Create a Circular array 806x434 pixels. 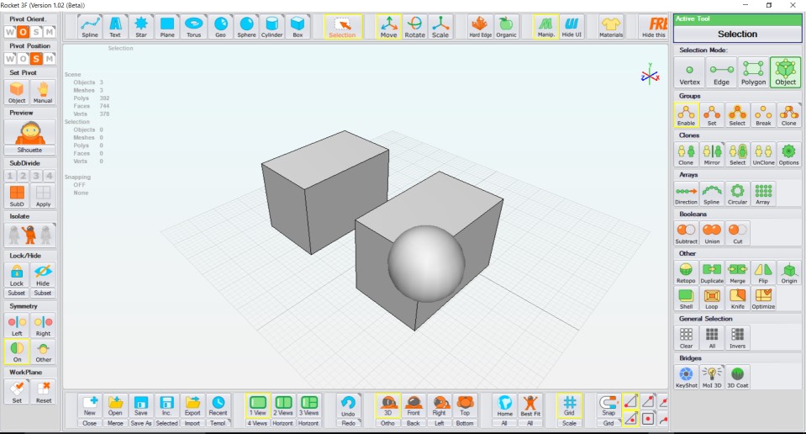click(738, 193)
